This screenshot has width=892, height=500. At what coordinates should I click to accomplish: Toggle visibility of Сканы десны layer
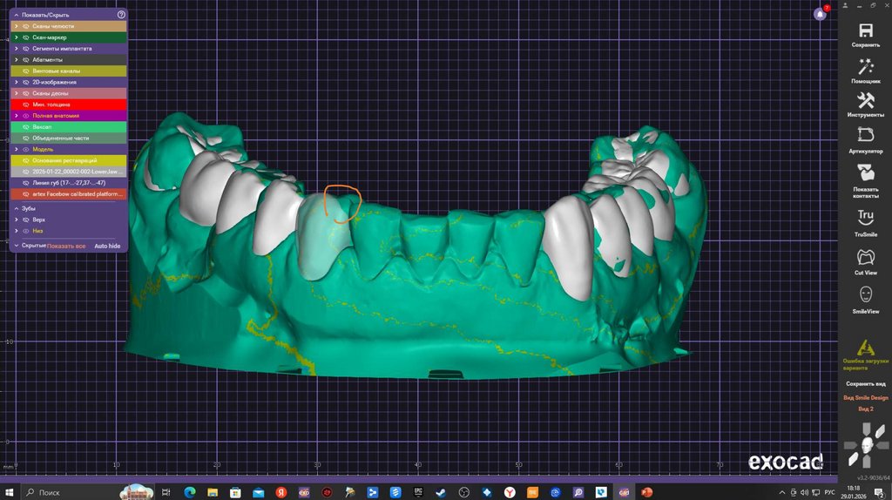pos(26,93)
